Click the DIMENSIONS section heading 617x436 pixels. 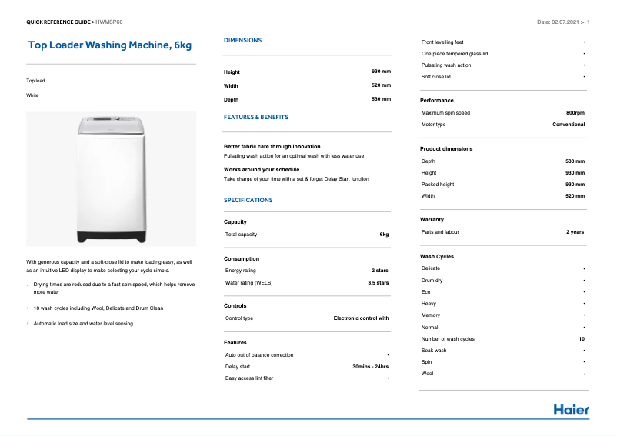point(242,40)
